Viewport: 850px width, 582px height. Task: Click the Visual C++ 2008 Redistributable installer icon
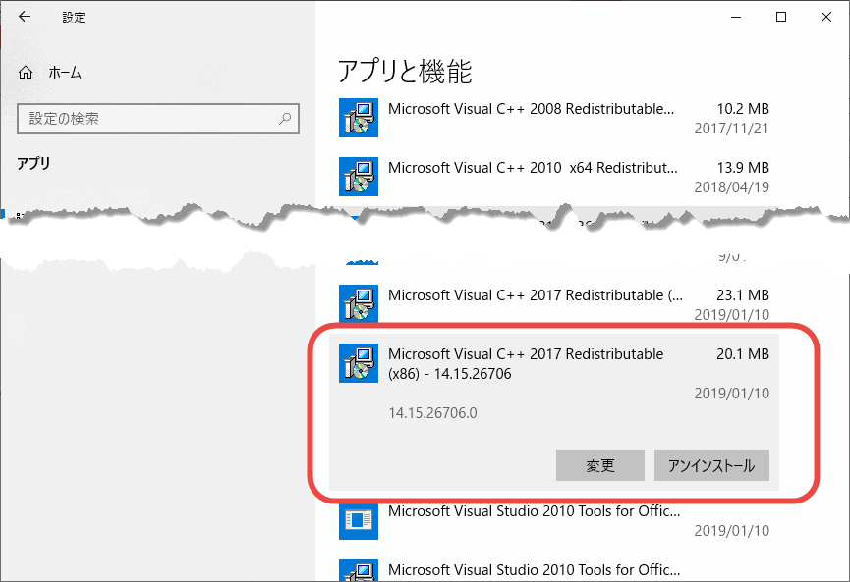[359, 118]
